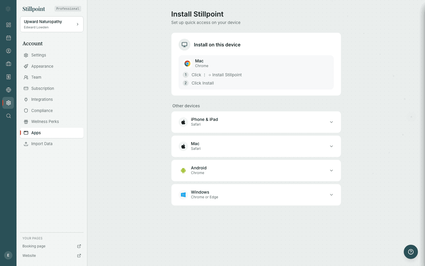This screenshot has width=425, height=266.
Task: Open the Booking page link
Action: pos(34,246)
